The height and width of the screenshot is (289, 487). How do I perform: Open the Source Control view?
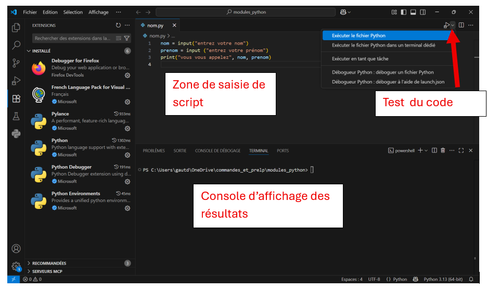pos(16,63)
